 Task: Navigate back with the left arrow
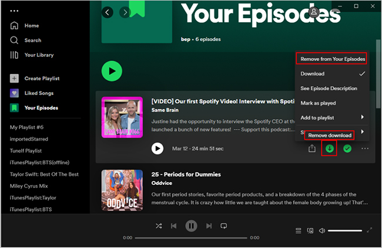107,12
